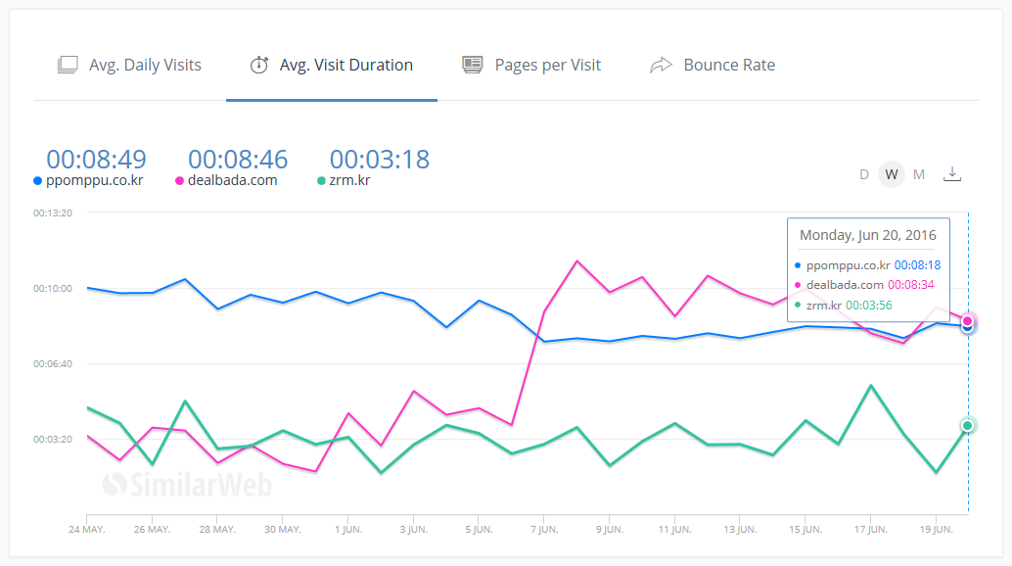1012x566 pixels.
Task: Switch chart granularity to daily (D)
Action: pyautogui.click(x=864, y=174)
